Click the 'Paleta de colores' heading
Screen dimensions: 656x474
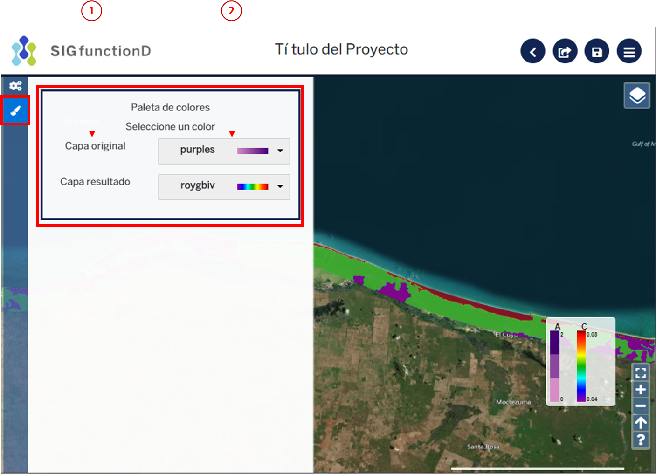[170, 107]
